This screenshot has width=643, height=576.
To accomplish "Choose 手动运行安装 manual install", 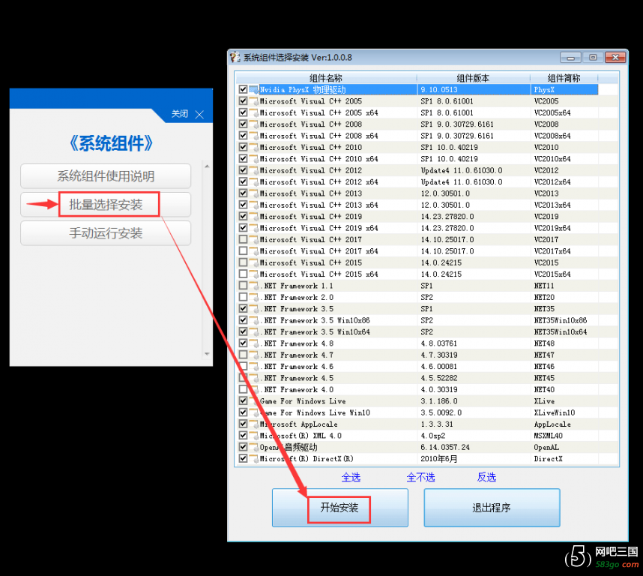I will point(106,233).
